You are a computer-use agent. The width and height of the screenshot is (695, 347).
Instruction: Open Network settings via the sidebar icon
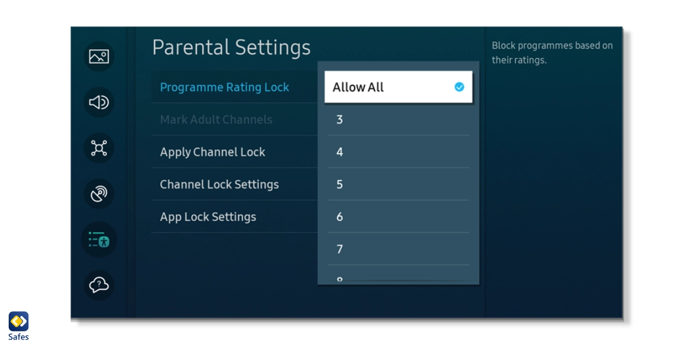98,148
